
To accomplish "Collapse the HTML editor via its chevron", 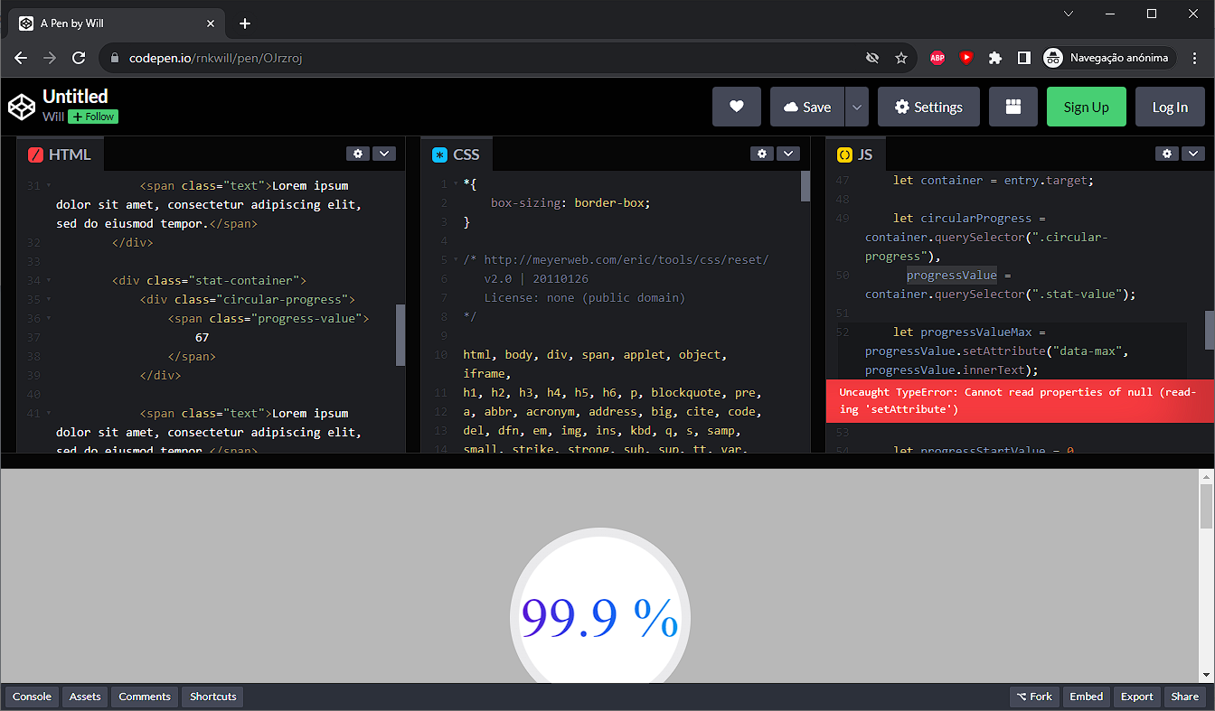I will 384,154.
